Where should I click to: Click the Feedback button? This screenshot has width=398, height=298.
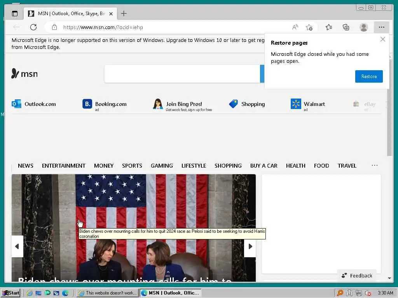coord(357,275)
